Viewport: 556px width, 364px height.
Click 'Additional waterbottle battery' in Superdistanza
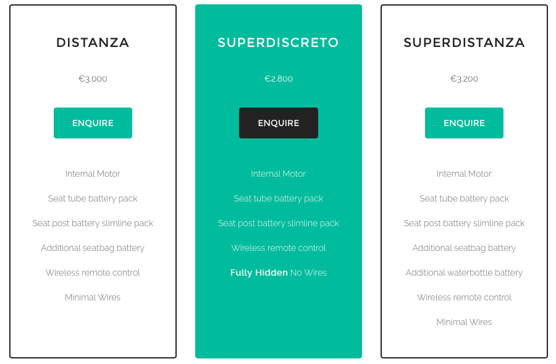pyautogui.click(x=464, y=273)
